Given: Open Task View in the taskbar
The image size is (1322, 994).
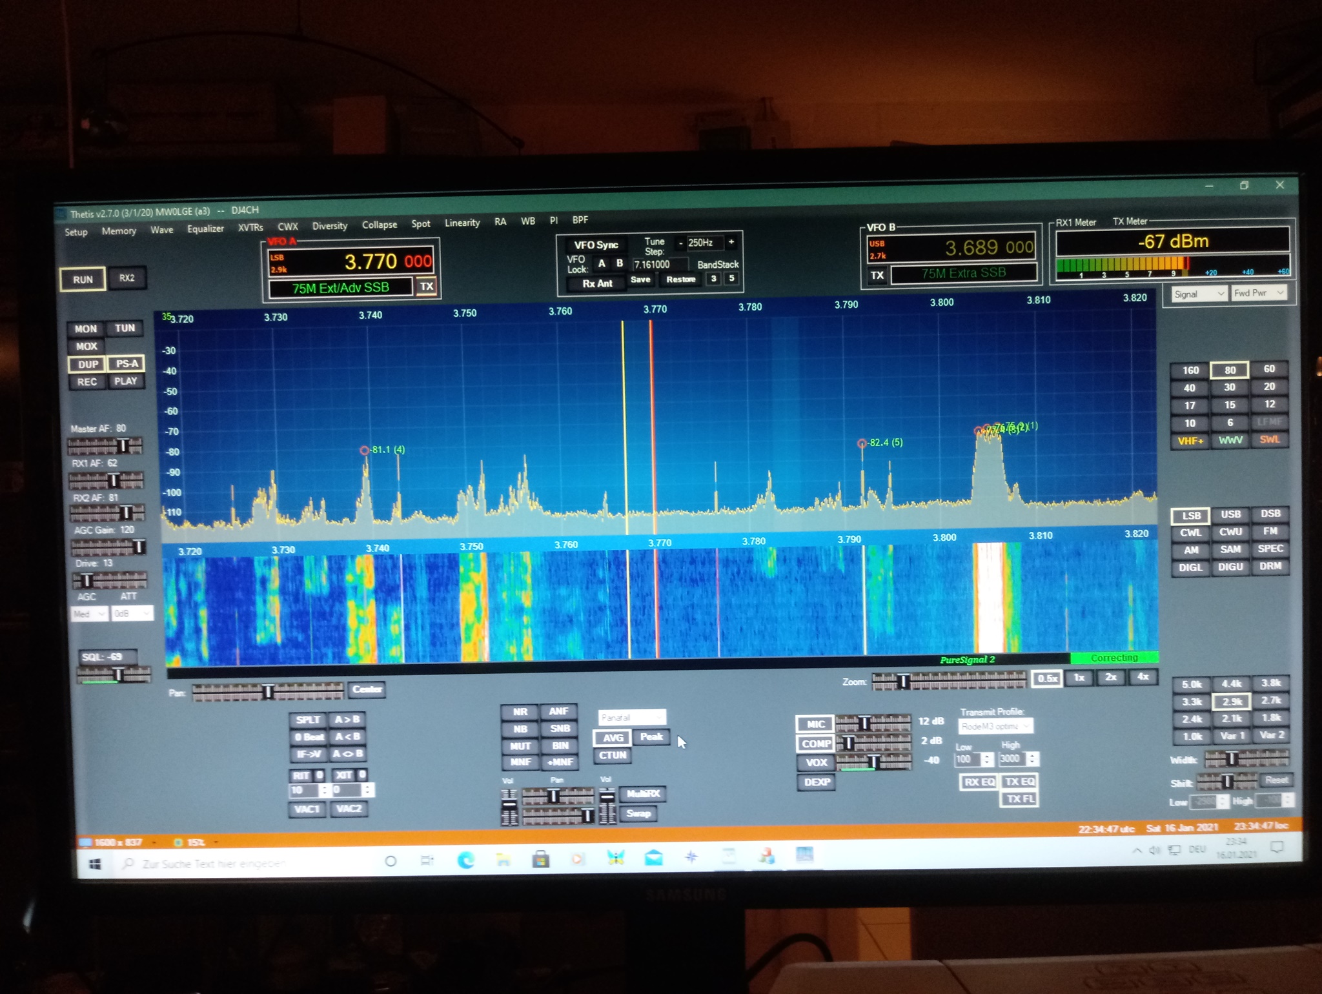Looking at the screenshot, I should tap(427, 860).
